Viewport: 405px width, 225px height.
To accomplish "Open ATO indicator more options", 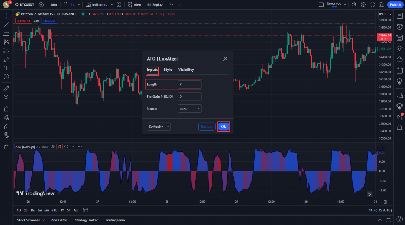I will [80, 147].
